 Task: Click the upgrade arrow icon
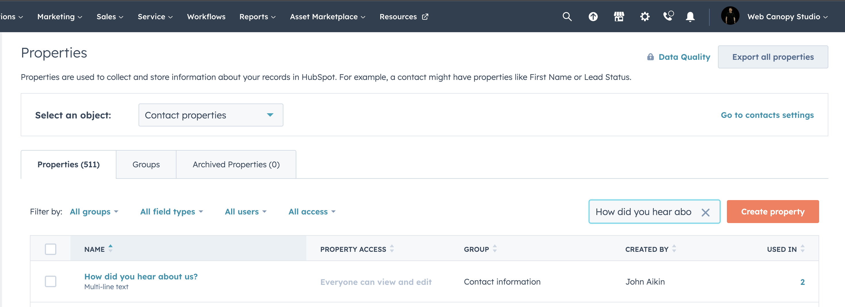pyautogui.click(x=593, y=16)
